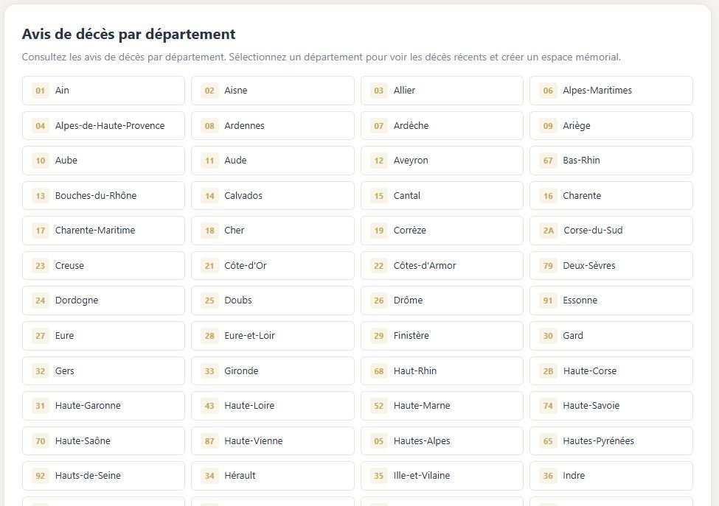Open the Alpes-Maritimes department page
This screenshot has height=506, width=719.
[x=611, y=90]
